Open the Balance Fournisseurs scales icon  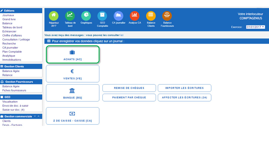[167, 16]
